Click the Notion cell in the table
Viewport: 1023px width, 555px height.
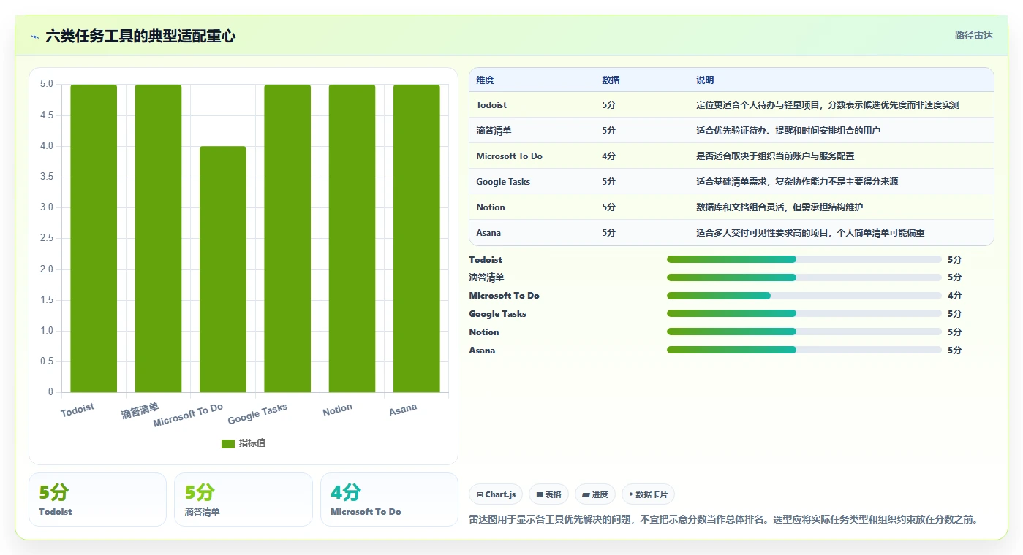(491, 207)
